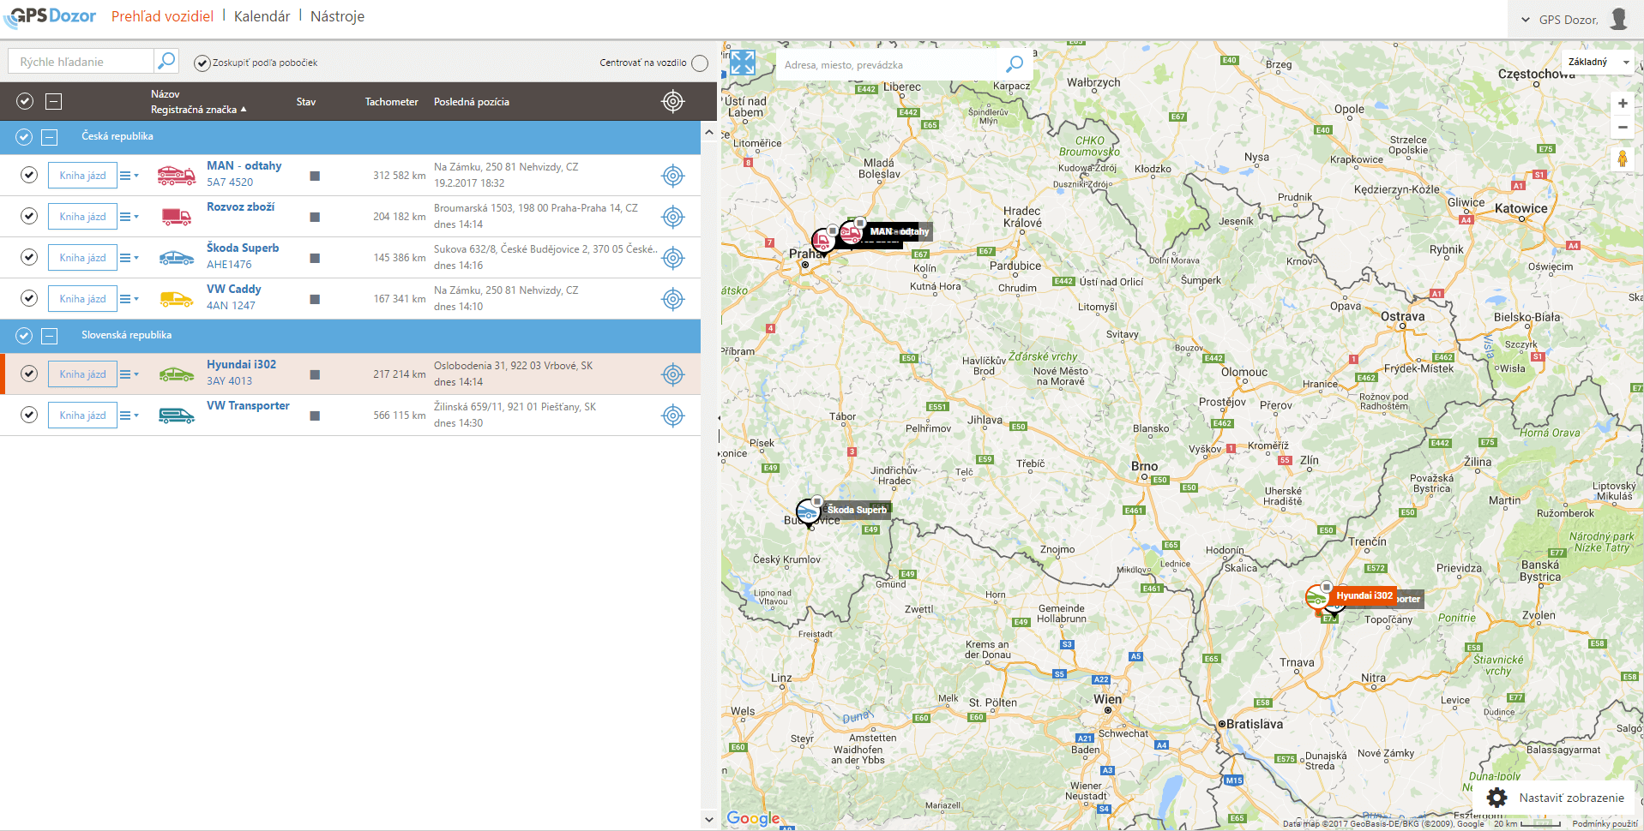Screen dimensions: 1644x831
Task: Open menu dropdown for Rozvoz zboží row
Action: 129,217
